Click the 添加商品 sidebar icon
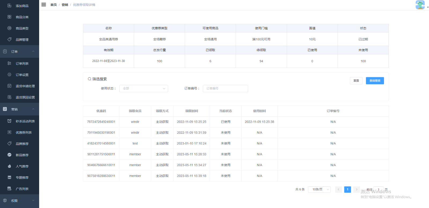429x208 pixels. [9, 6]
